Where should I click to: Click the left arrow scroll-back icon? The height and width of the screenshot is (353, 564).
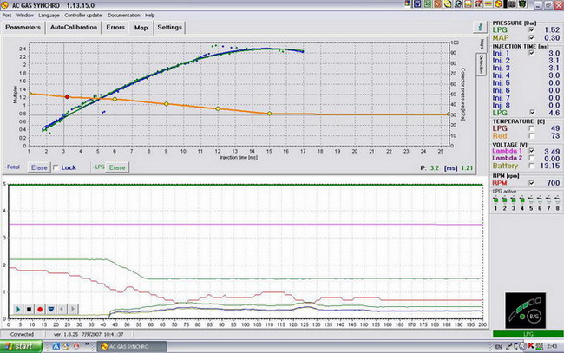pos(62,308)
